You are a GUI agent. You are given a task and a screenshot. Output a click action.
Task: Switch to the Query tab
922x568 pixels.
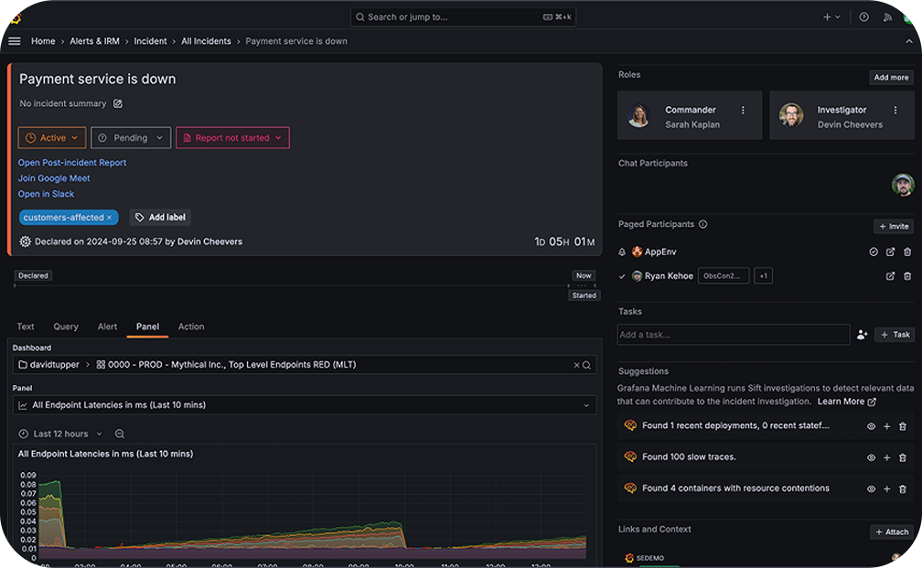click(x=66, y=327)
